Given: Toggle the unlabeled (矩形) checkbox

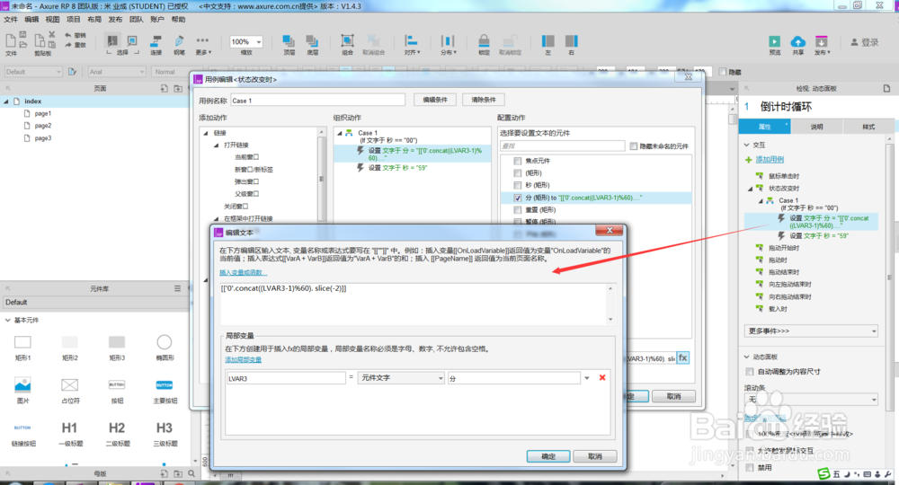Looking at the screenshot, I should coord(518,173).
